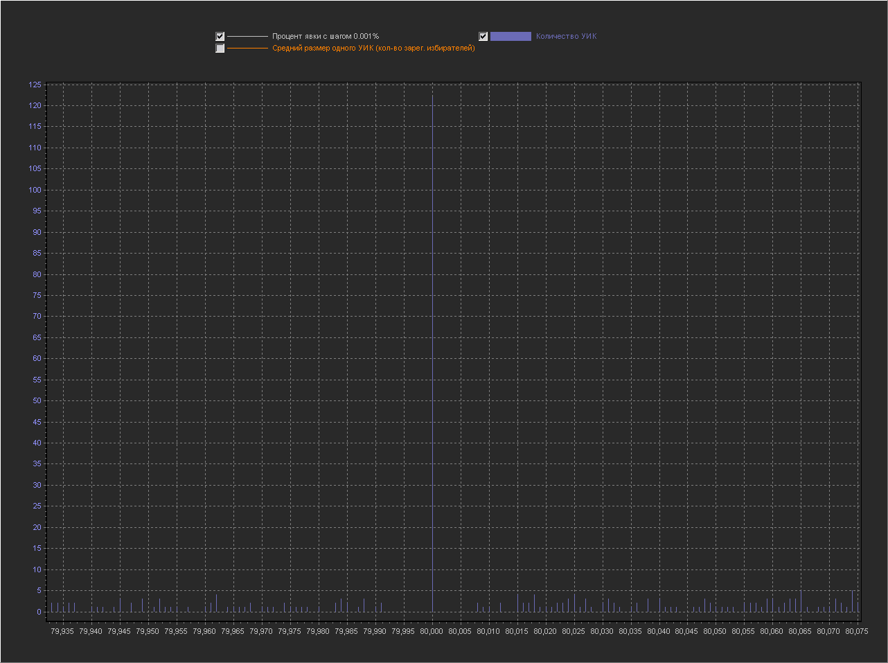Click the blue 'Количество УИК' color swatch

(510, 36)
